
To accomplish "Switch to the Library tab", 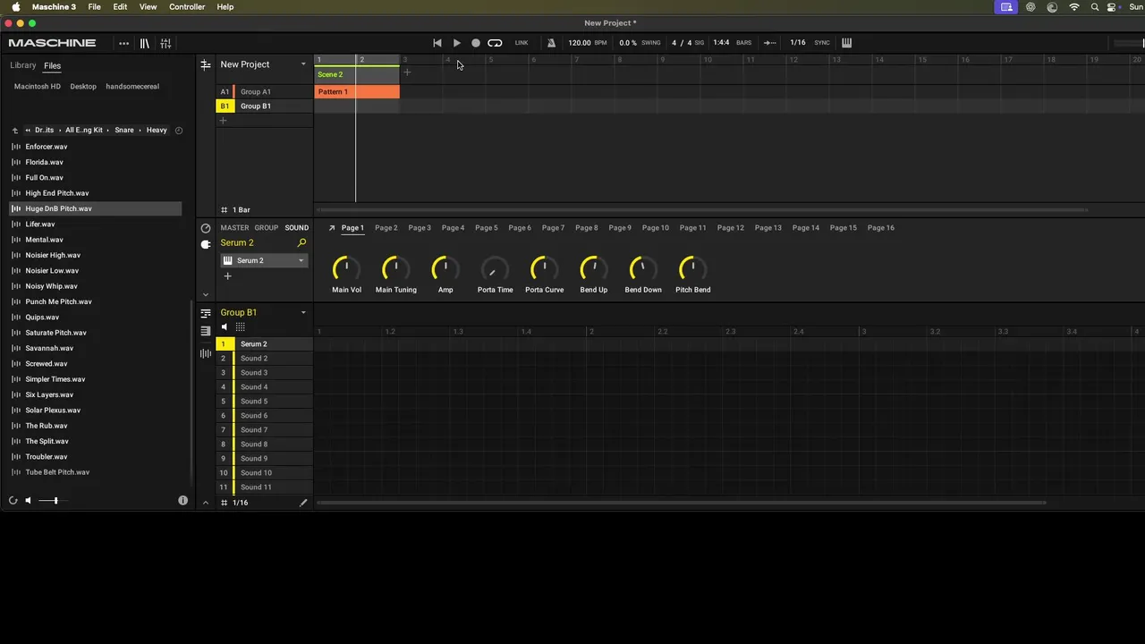I will point(23,65).
